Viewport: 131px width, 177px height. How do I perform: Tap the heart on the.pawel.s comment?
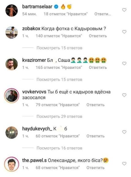point(124,164)
